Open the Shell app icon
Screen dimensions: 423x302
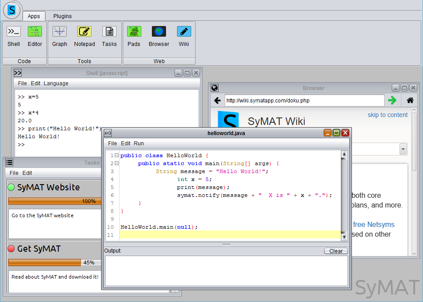[x=14, y=32]
